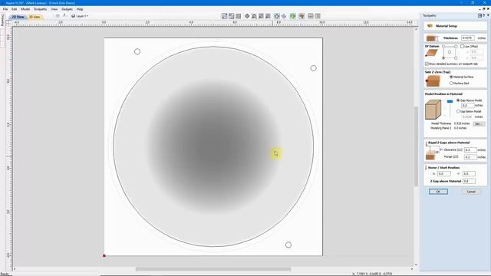Click the model position slider handle
The height and width of the screenshot is (276, 491).
coord(450,101)
